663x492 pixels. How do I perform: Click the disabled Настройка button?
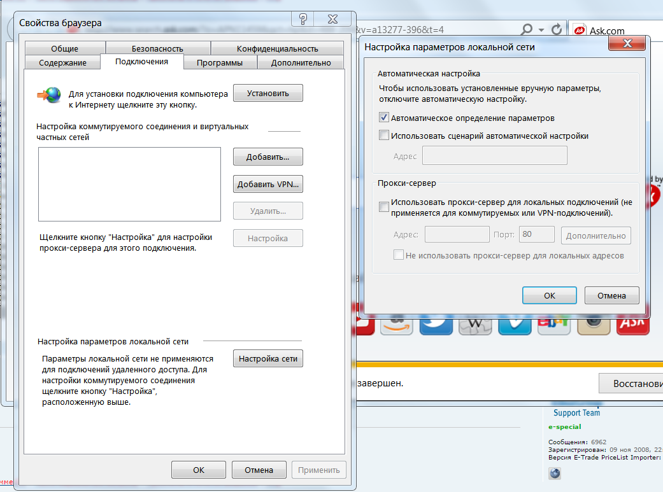(268, 238)
